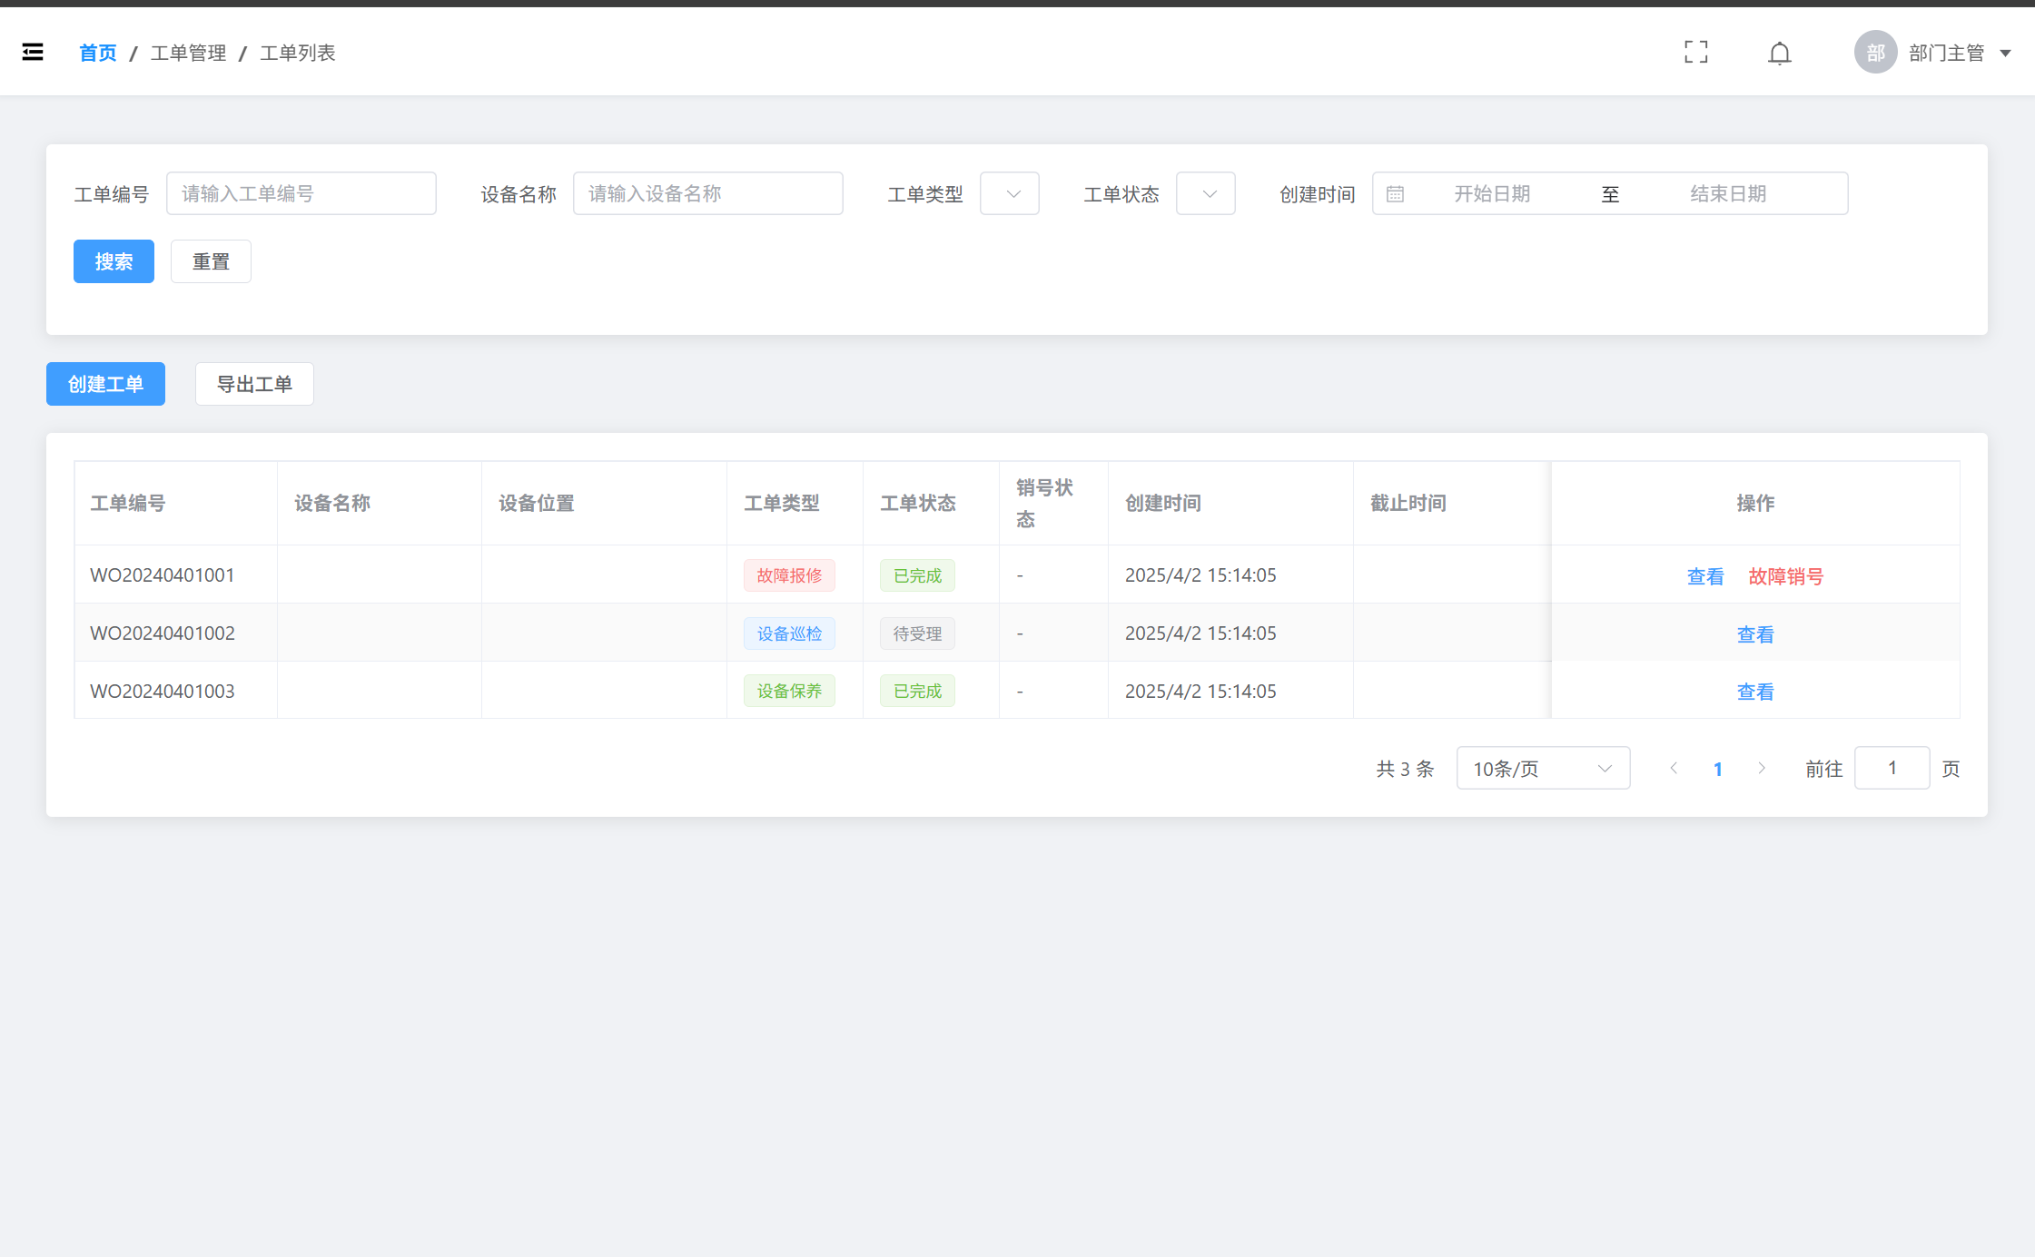Open 10条/页 page size selector

point(1542,768)
